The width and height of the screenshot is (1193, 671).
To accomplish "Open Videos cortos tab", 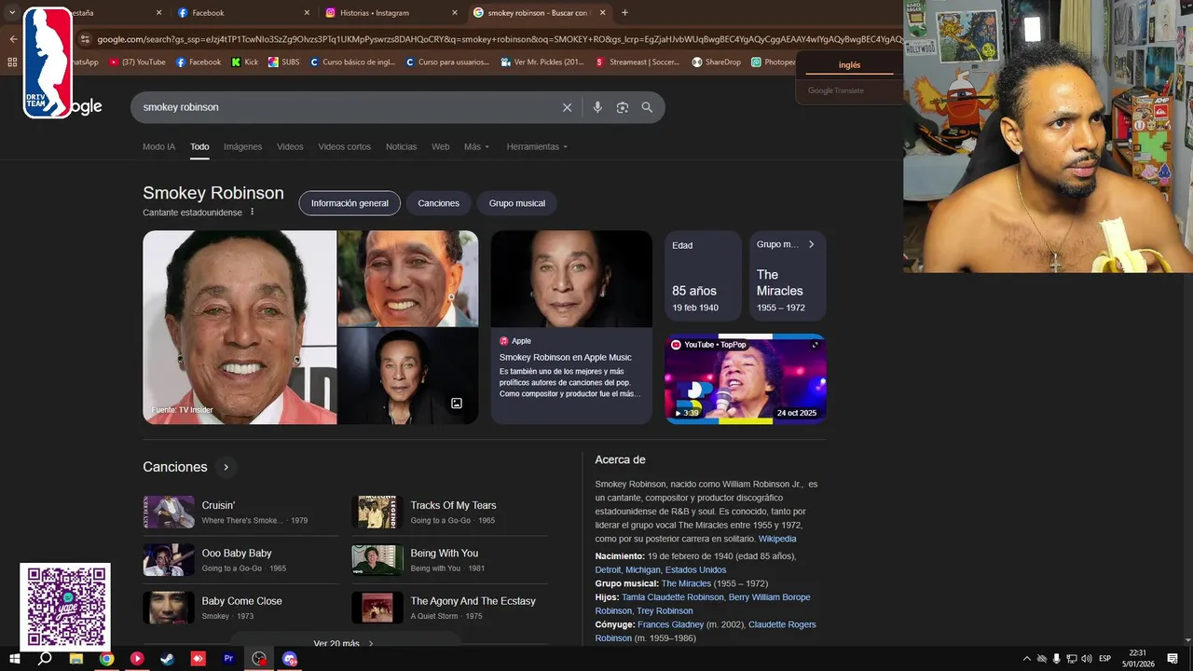I will click(x=344, y=146).
